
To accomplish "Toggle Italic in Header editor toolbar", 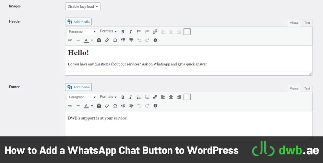I will (131, 31).
